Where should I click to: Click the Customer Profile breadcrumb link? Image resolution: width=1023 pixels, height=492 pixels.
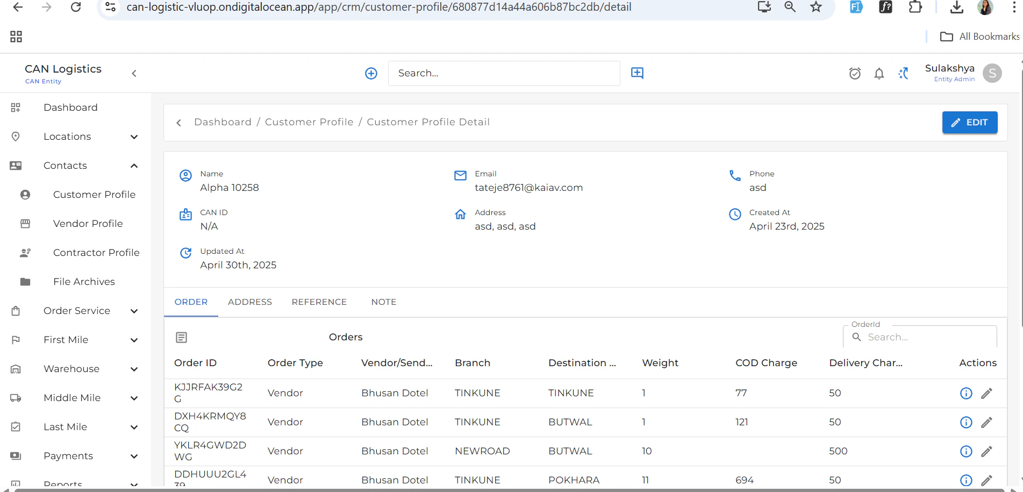click(x=309, y=122)
